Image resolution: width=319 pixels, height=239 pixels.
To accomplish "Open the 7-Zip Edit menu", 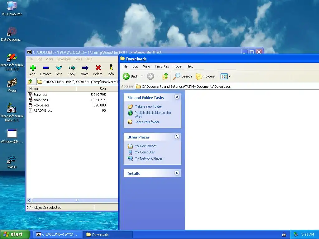I will pyautogui.click(x=39, y=59).
